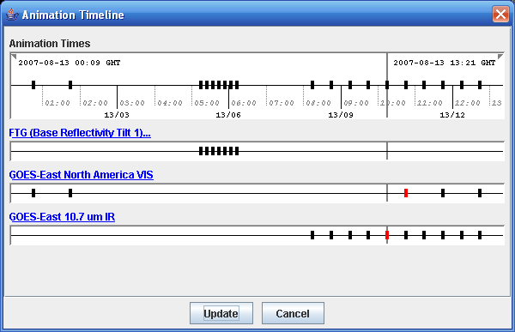Click the 13/06 date-hour label
Image resolution: width=515 pixels, height=332 pixels.
[228, 115]
